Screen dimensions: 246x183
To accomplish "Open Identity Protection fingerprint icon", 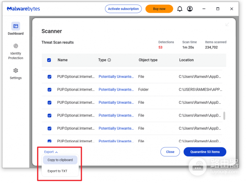I will pyautogui.click(x=16, y=46).
